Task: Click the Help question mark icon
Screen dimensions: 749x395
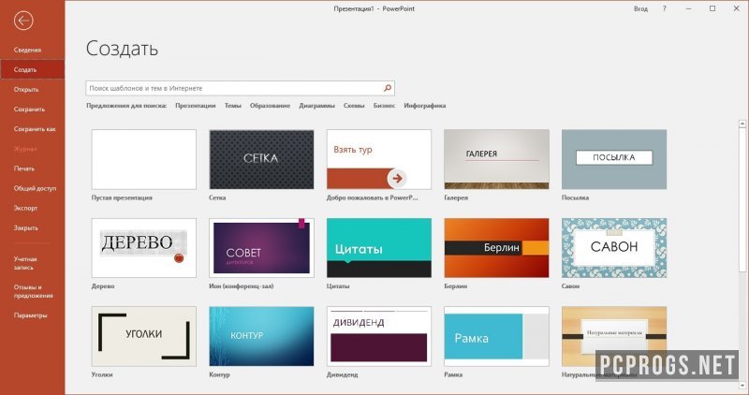Action: [664, 8]
